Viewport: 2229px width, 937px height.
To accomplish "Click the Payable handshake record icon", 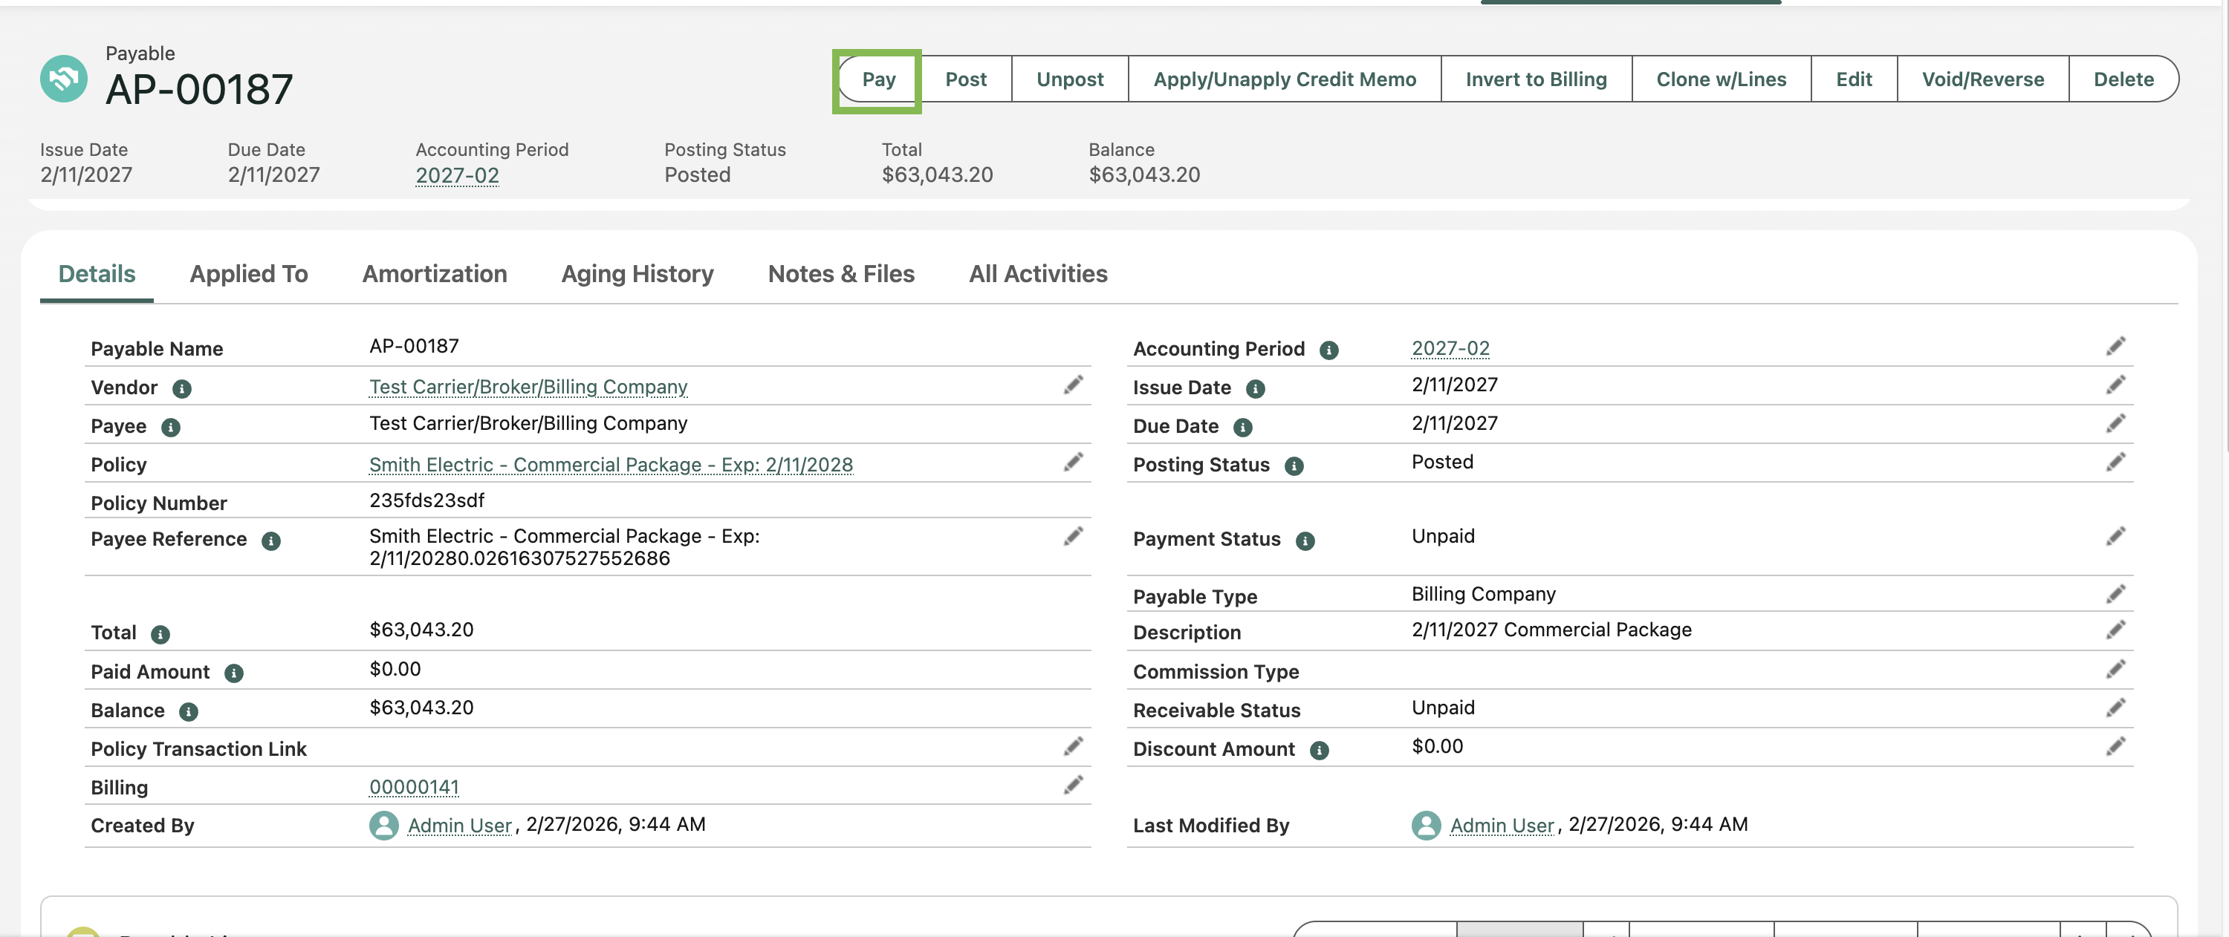I will point(63,79).
